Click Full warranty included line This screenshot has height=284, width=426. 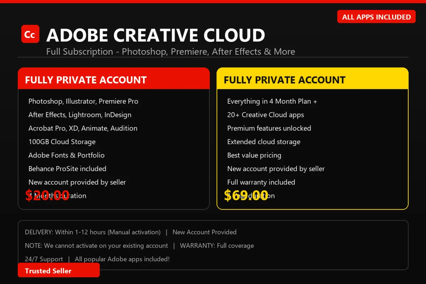(261, 182)
